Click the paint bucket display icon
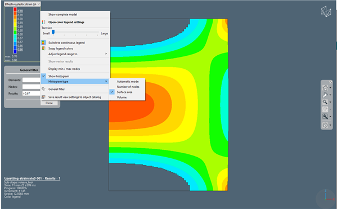337x209 pixels. point(325,95)
